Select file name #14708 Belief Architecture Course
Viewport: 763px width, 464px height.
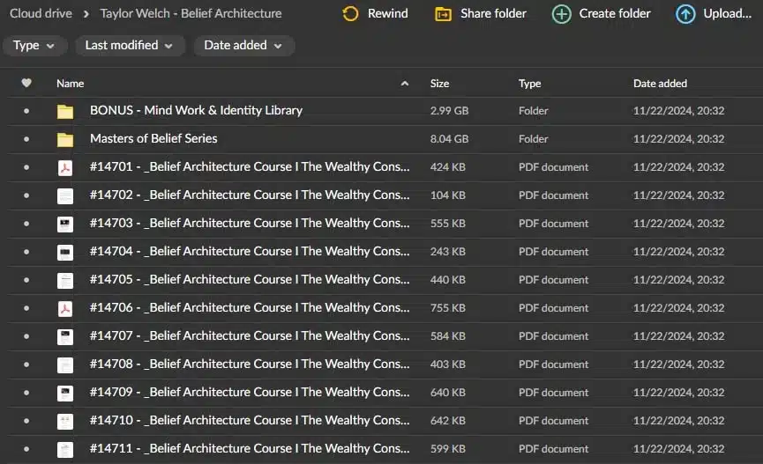(250, 364)
